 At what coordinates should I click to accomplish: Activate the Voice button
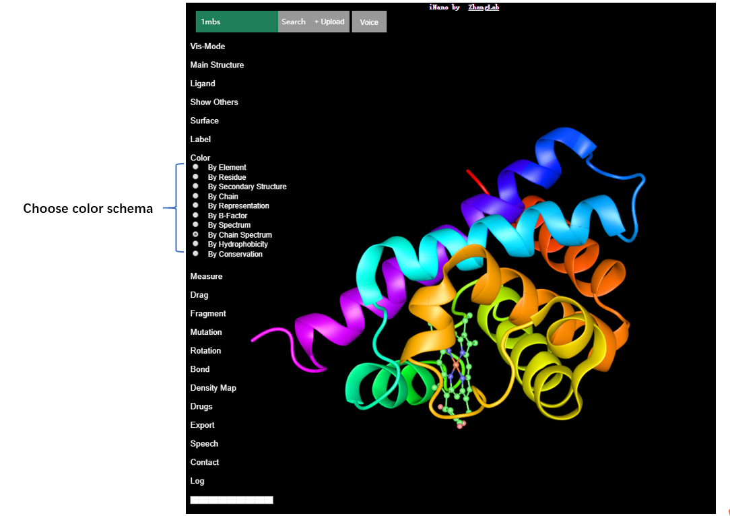(369, 22)
